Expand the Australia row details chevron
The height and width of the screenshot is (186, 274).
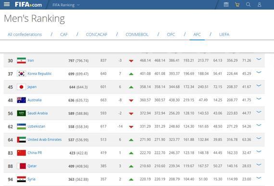tap(259, 99)
